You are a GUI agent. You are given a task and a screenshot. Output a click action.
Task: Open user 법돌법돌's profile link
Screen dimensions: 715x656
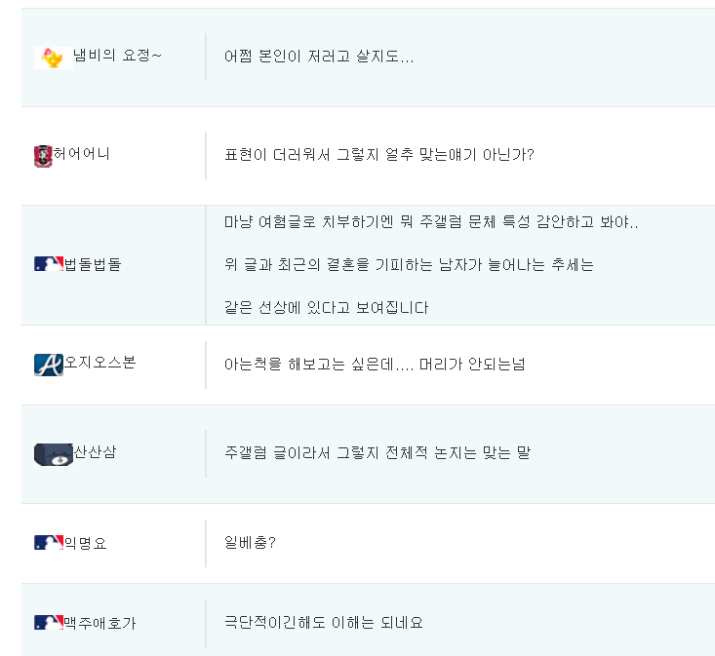(93, 263)
